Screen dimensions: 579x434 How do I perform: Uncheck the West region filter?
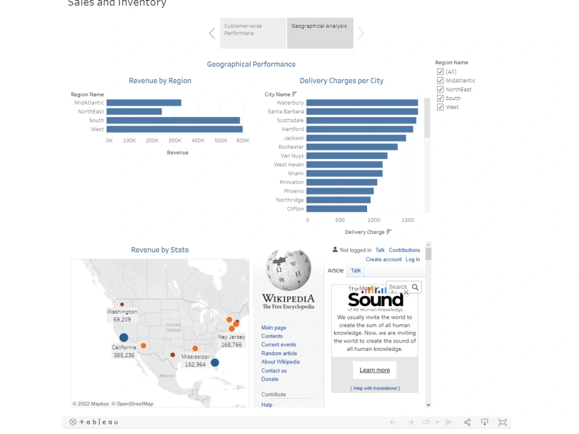coord(440,106)
